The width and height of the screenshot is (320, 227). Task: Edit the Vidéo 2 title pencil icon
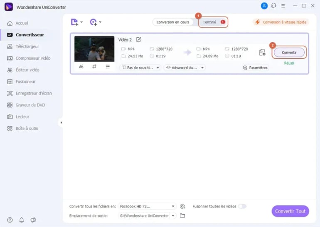click(x=138, y=39)
